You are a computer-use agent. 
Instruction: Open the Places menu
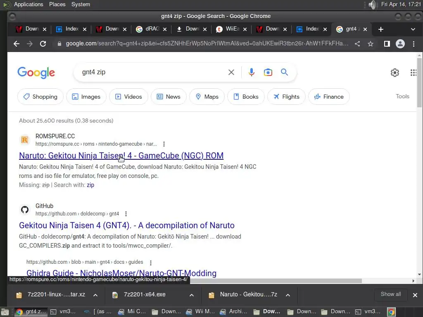(57, 4)
